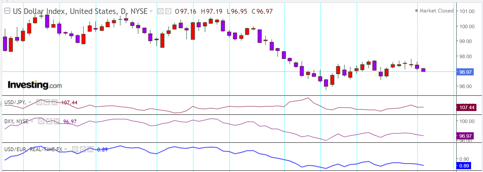
Task: Remove the USD/EUR pane with X icon
Action: (x=90, y=149)
